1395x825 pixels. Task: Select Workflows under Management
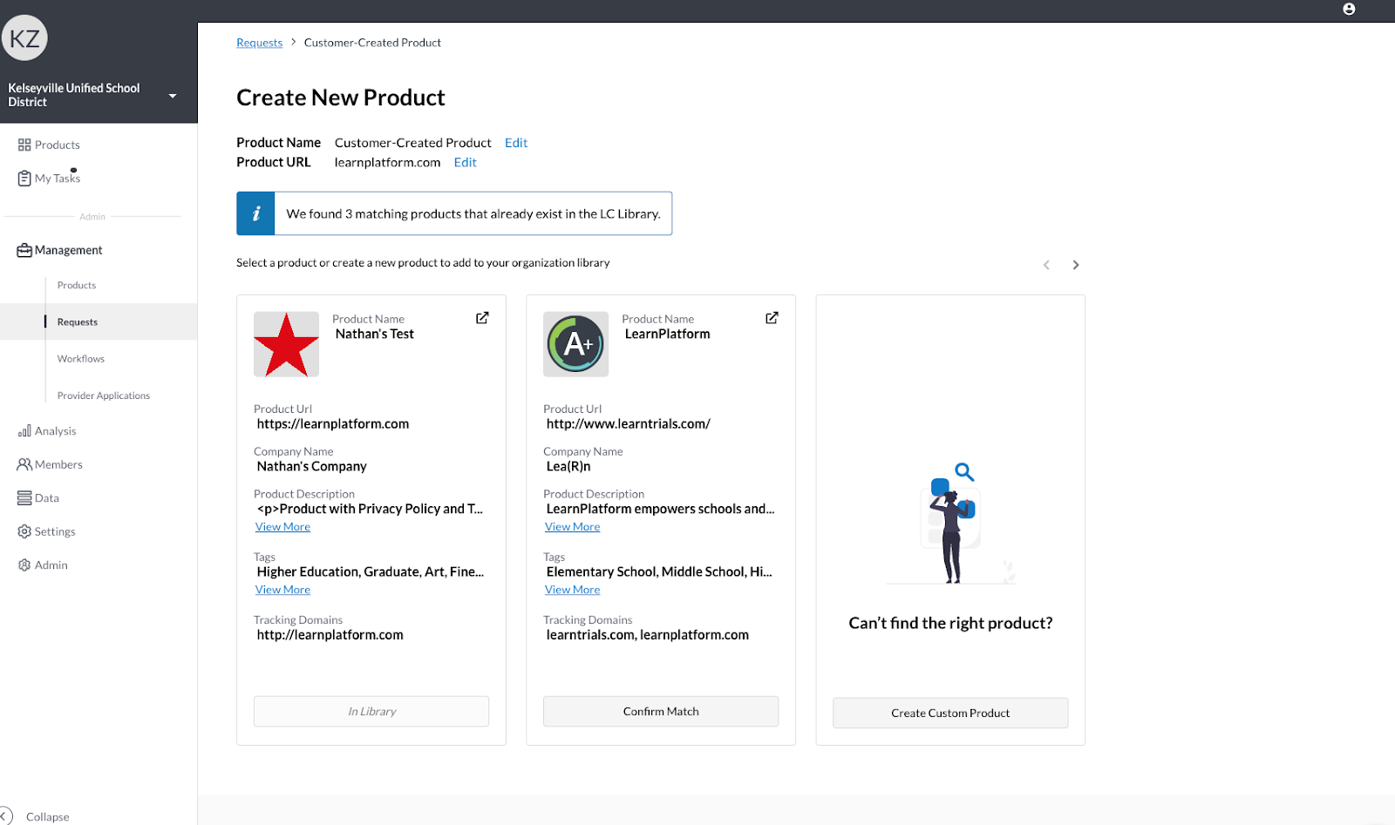[81, 359]
